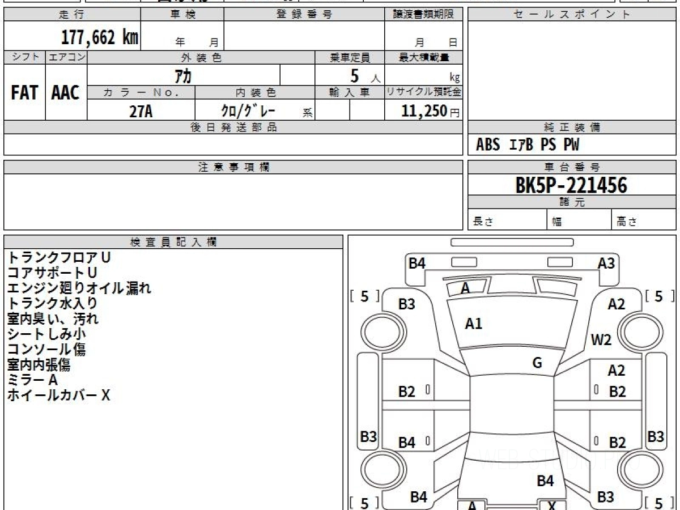680x510 pixels.
Task: Select the interior color value クロ/グレー
Action: [x=248, y=110]
